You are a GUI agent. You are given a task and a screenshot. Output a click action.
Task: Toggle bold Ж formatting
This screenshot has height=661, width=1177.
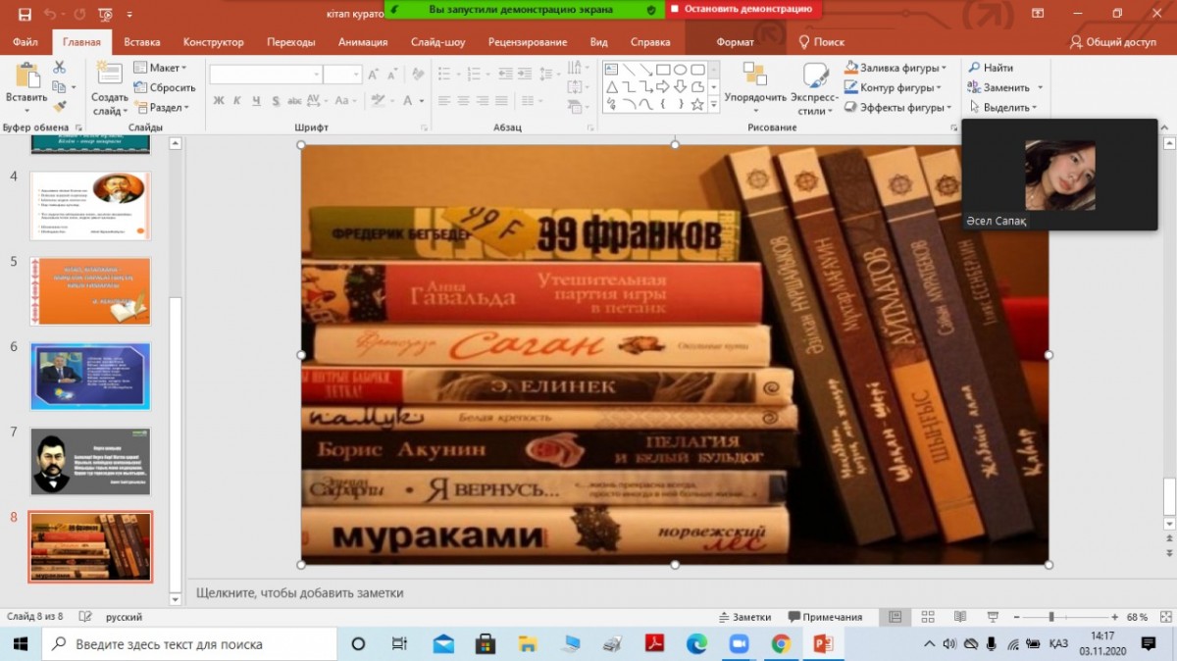219,100
